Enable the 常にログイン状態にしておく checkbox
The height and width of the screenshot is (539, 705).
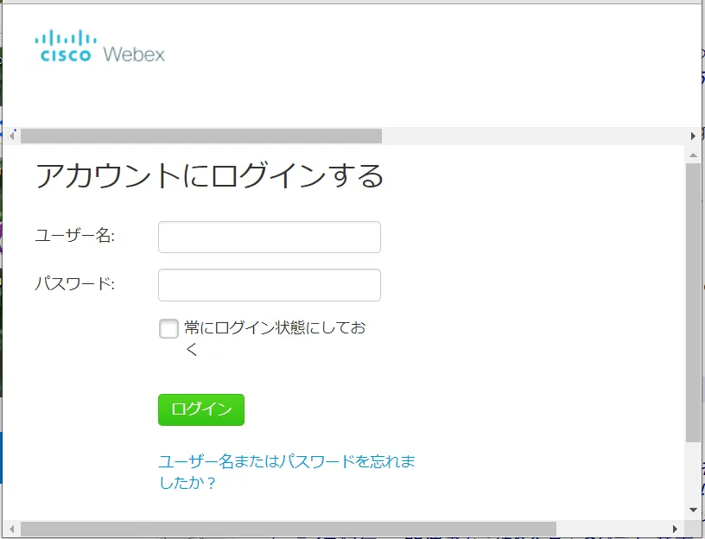[x=168, y=328]
